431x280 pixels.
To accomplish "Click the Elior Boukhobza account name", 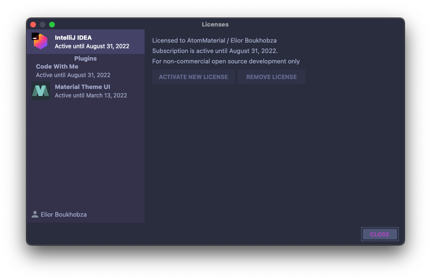I will click(63, 215).
